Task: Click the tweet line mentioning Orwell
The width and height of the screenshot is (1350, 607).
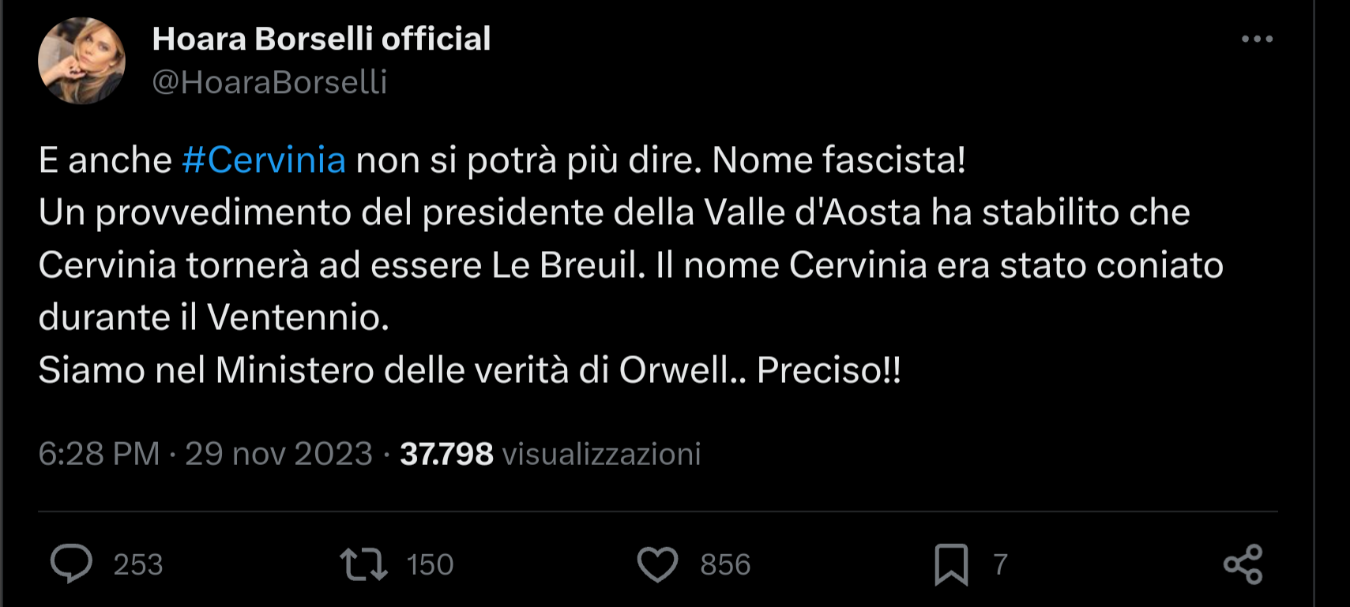Action: click(x=469, y=370)
